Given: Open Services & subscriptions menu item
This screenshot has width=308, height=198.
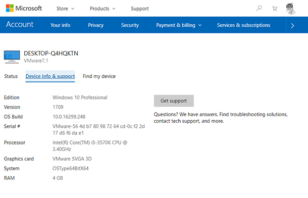Looking at the screenshot, I should click(243, 25).
